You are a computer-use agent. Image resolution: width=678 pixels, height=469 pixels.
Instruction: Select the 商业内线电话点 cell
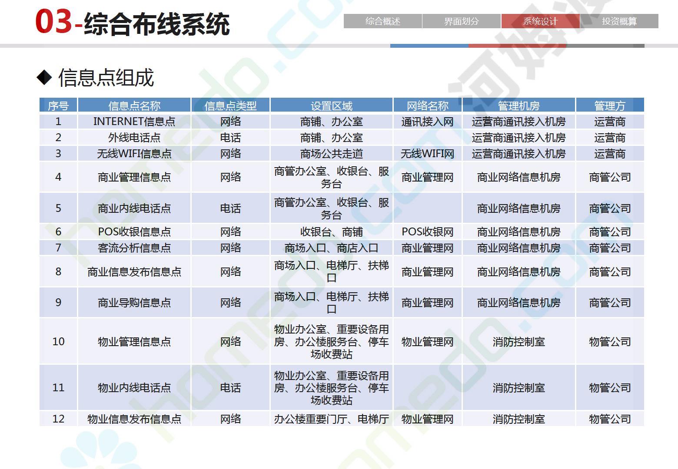(134, 208)
